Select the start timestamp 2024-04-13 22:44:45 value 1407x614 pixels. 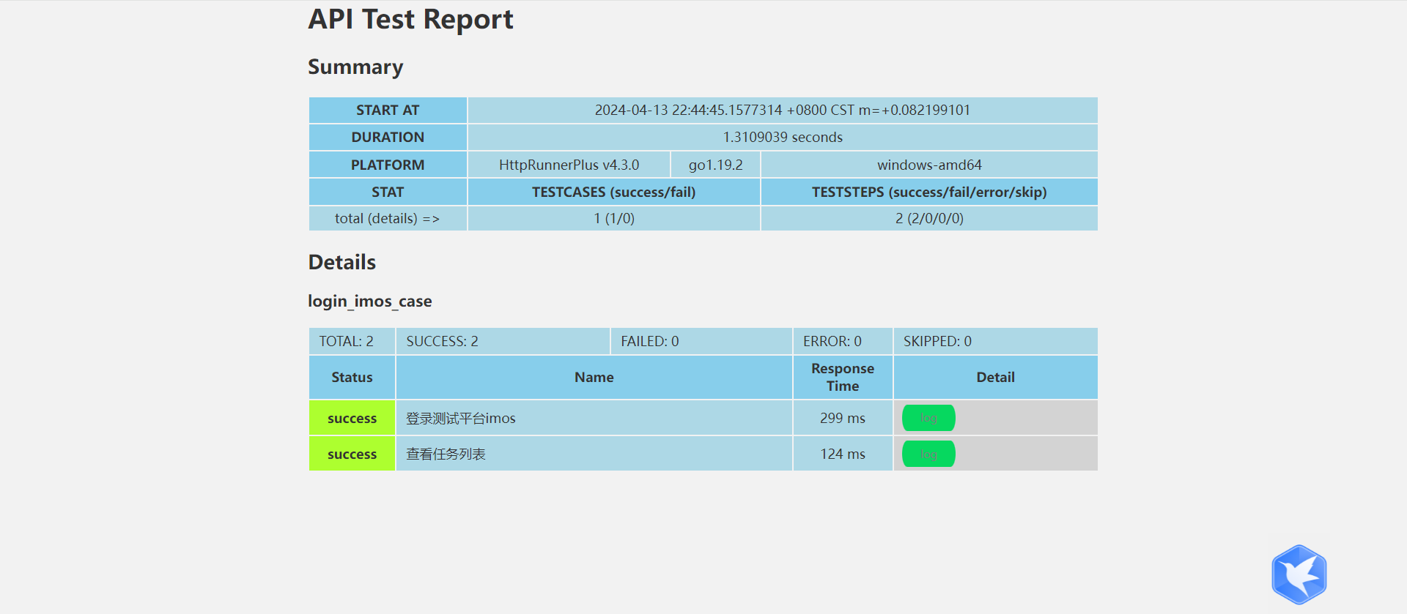coord(783,110)
